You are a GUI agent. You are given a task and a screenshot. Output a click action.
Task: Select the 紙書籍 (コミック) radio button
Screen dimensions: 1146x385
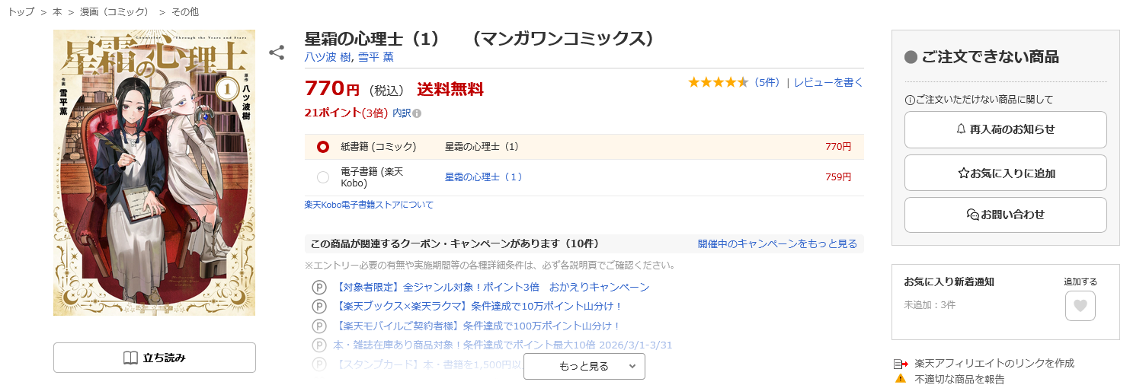pos(323,147)
